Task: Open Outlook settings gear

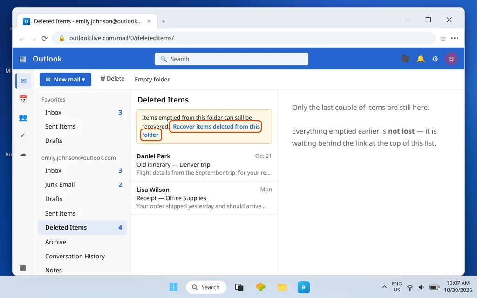Action: pyautogui.click(x=436, y=59)
